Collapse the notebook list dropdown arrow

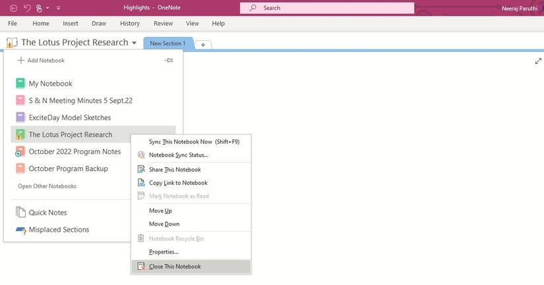tap(135, 43)
